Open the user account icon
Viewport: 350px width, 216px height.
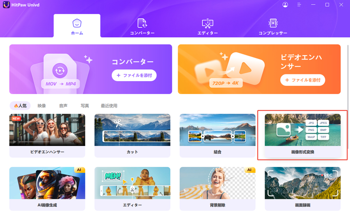(285, 5)
